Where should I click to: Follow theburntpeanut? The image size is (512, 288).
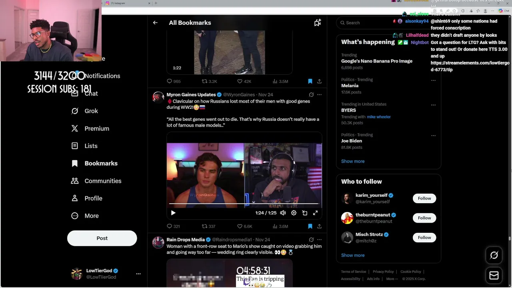(x=424, y=218)
